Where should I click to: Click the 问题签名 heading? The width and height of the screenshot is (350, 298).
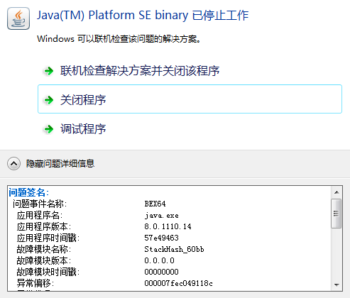(28, 192)
